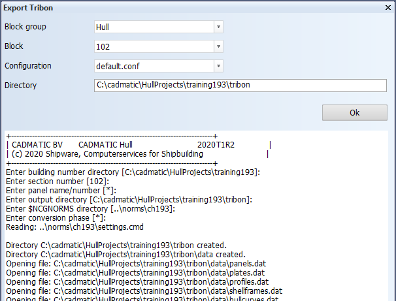Click the 'Directory ...\tribon\data created.' line
The width and height of the screenshot is (396, 301).
125,255
